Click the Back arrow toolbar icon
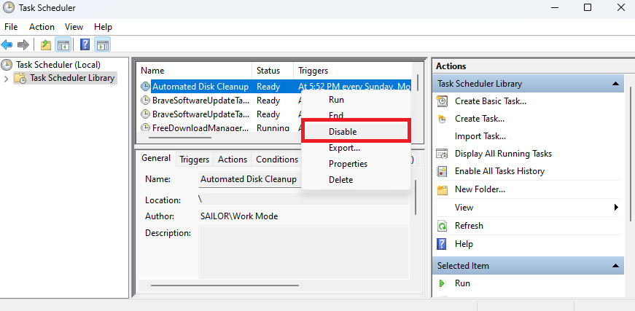 (x=7, y=44)
